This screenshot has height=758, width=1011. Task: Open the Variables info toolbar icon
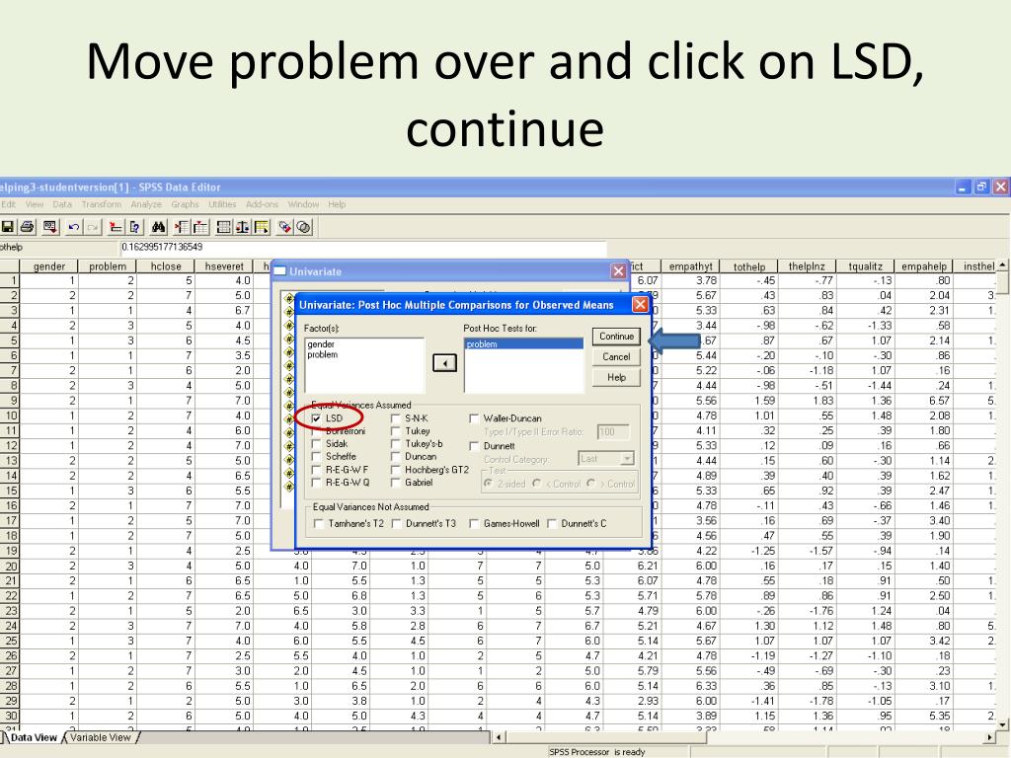tap(134, 227)
